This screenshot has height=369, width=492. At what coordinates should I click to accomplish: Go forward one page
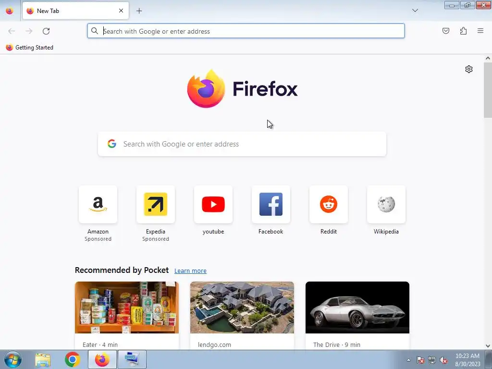(29, 31)
